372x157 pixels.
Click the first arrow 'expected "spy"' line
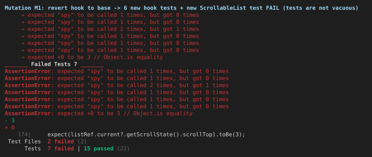point(110,15)
